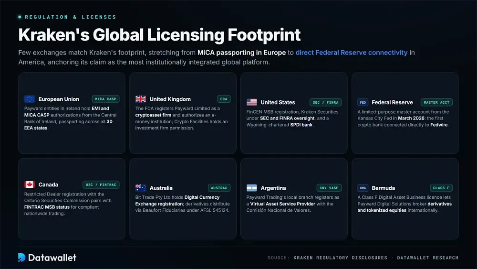
Task: Select the FCA tag
Action: point(224,99)
